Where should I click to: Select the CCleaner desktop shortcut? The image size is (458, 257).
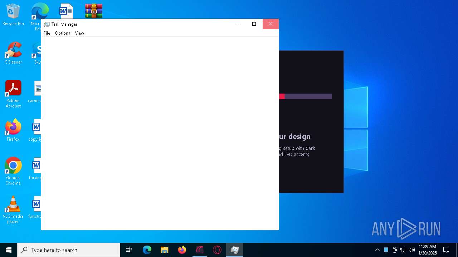(x=13, y=53)
